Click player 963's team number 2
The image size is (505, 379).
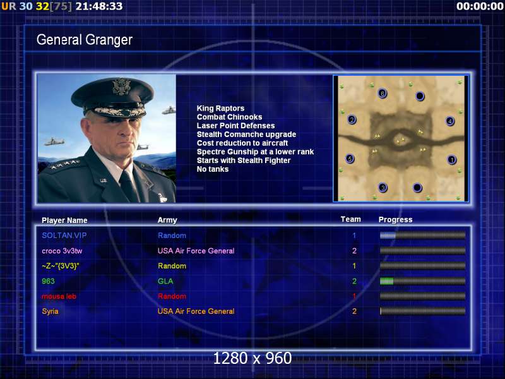[x=354, y=281]
